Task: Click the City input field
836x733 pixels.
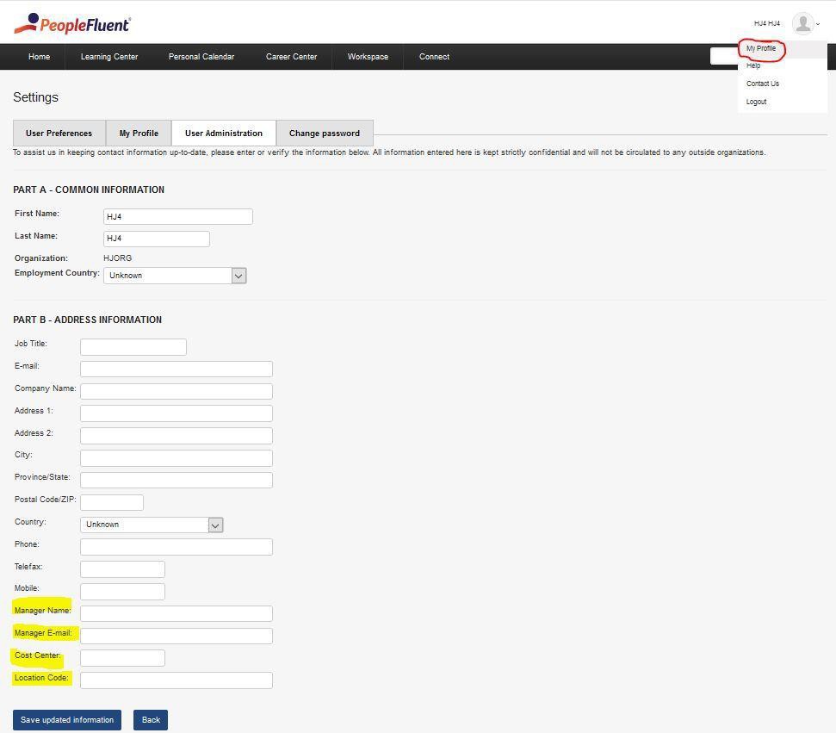Action: 176,457
